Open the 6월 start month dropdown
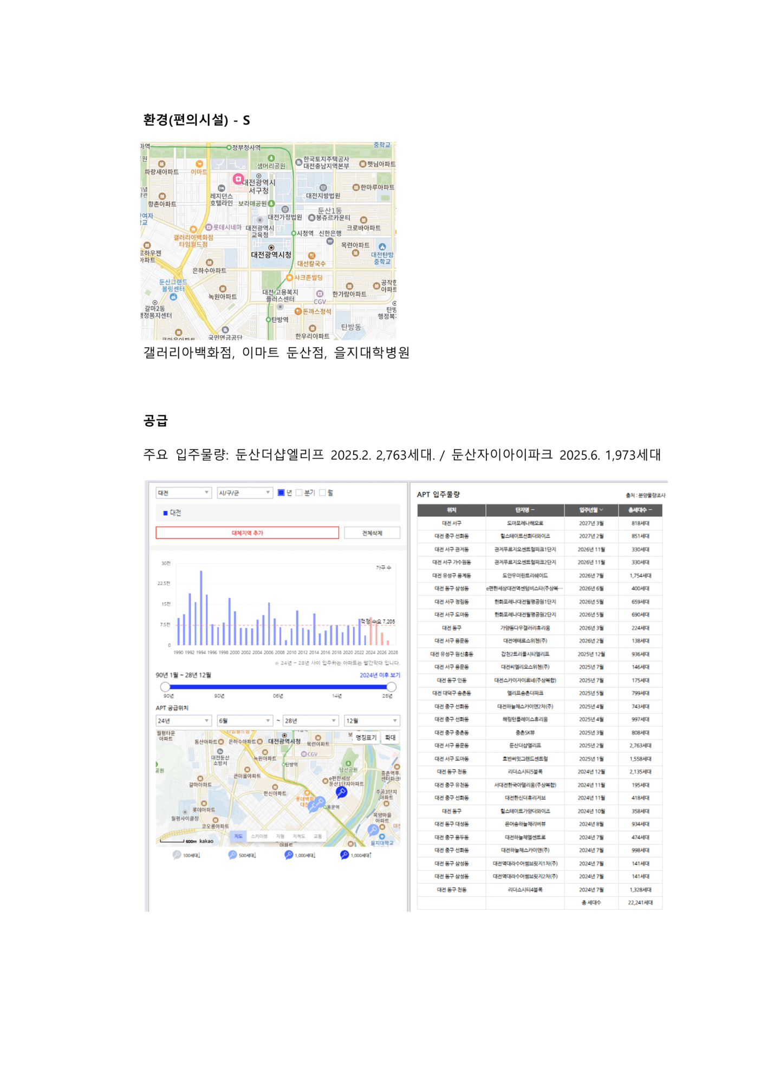The height and width of the screenshot is (1074, 760). click(244, 720)
